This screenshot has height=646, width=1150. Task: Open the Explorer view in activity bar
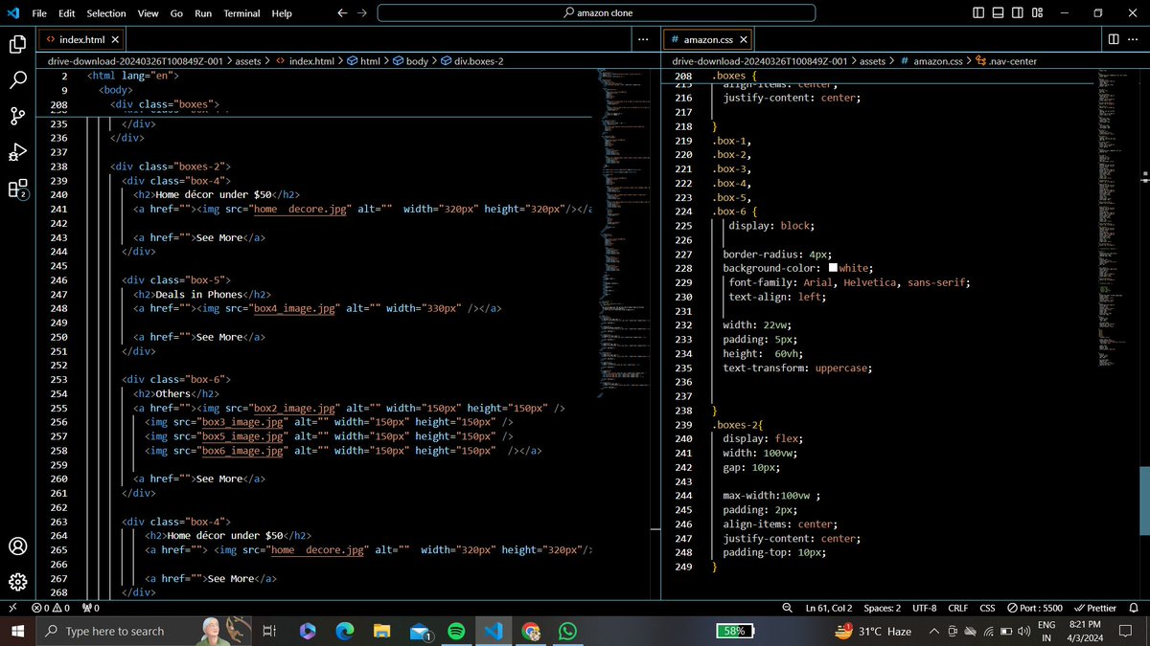tap(17, 44)
